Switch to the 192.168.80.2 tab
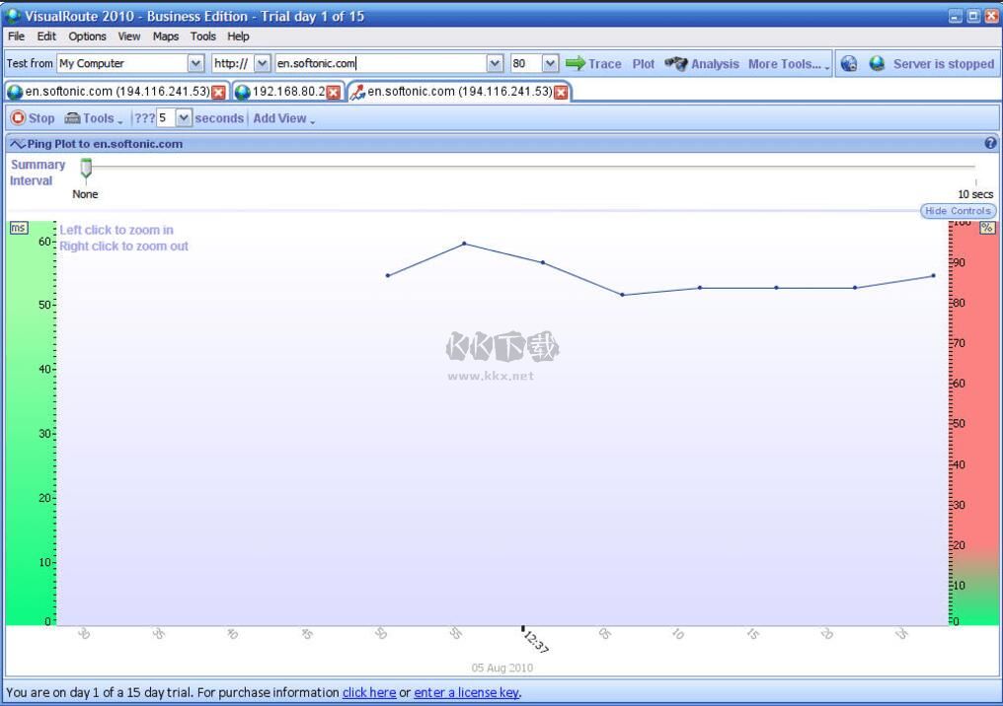 (x=286, y=92)
